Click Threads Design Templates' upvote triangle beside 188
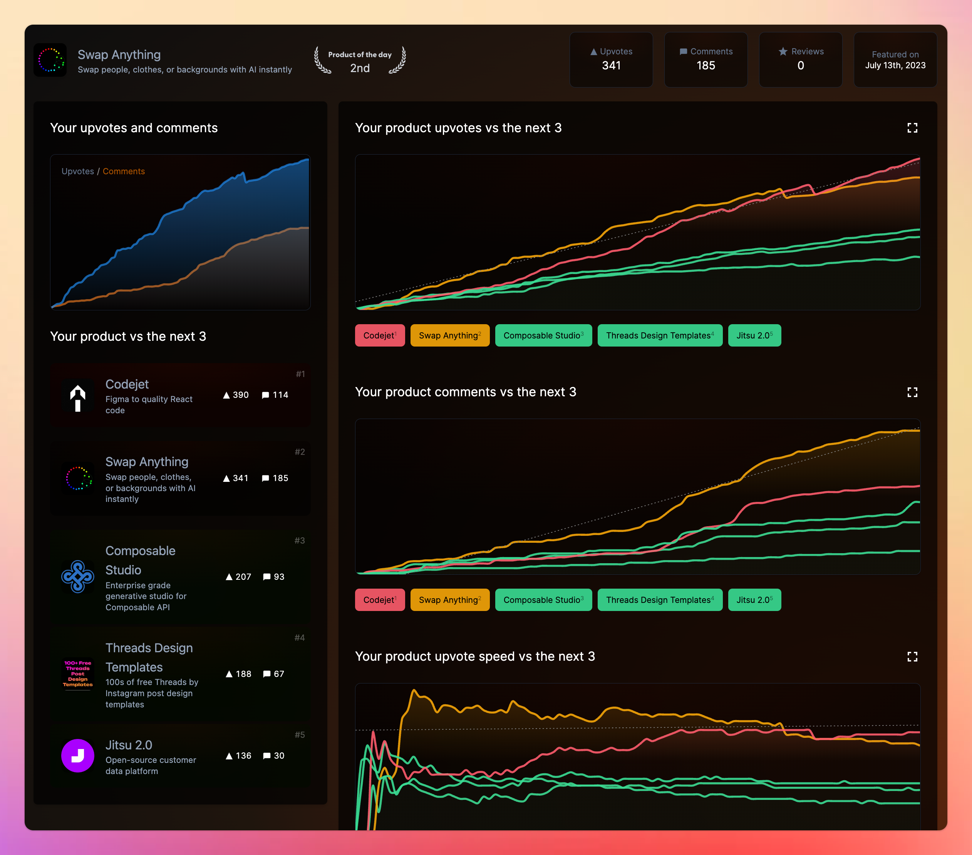The width and height of the screenshot is (972, 855). (229, 674)
